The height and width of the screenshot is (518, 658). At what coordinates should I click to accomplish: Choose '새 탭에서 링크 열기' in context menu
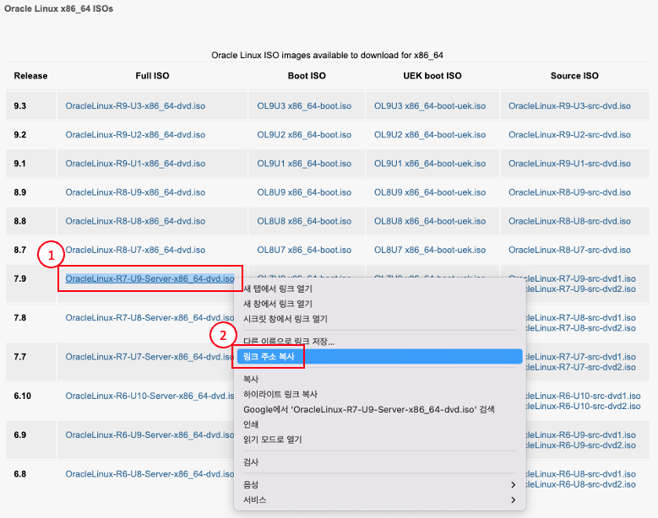click(278, 289)
